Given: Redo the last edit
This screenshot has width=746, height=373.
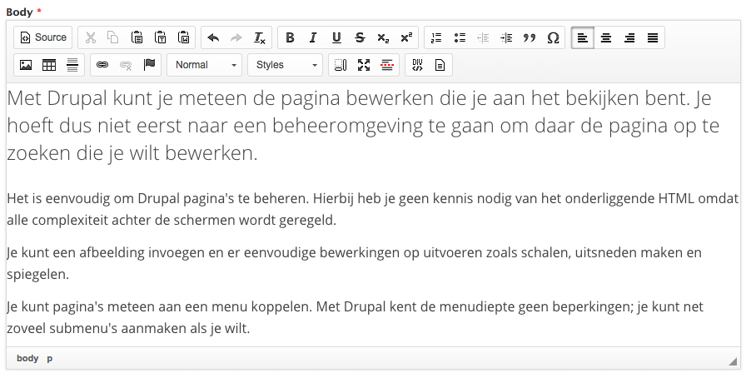Looking at the screenshot, I should click(x=236, y=37).
